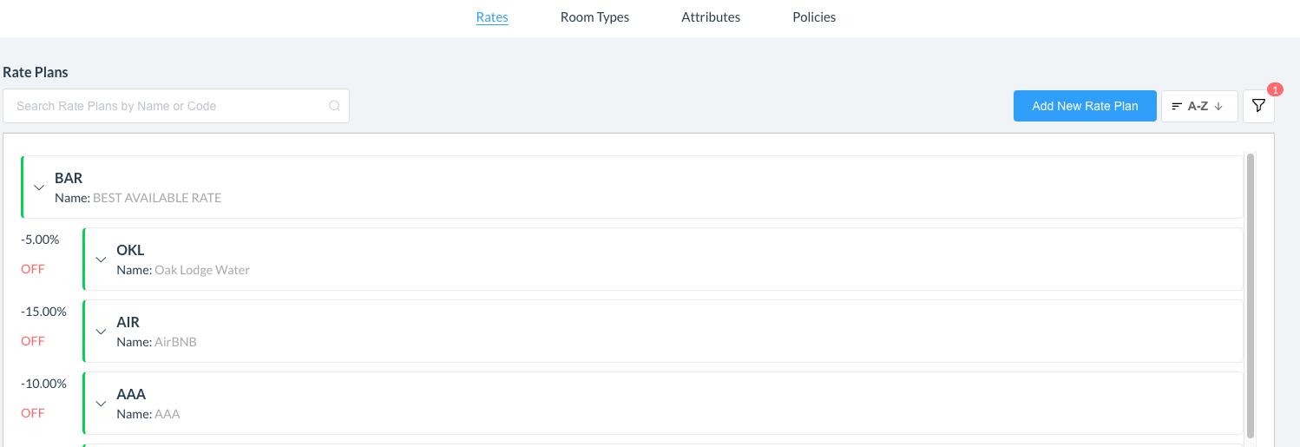
Task: Select the Oak Lodge Water plan name
Action: 201,270
